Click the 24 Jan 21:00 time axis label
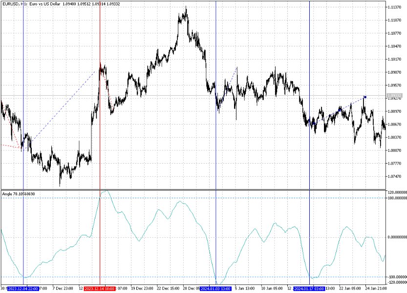Image resolution: width=407 pixels, height=293 pixels. click(376, 289)
